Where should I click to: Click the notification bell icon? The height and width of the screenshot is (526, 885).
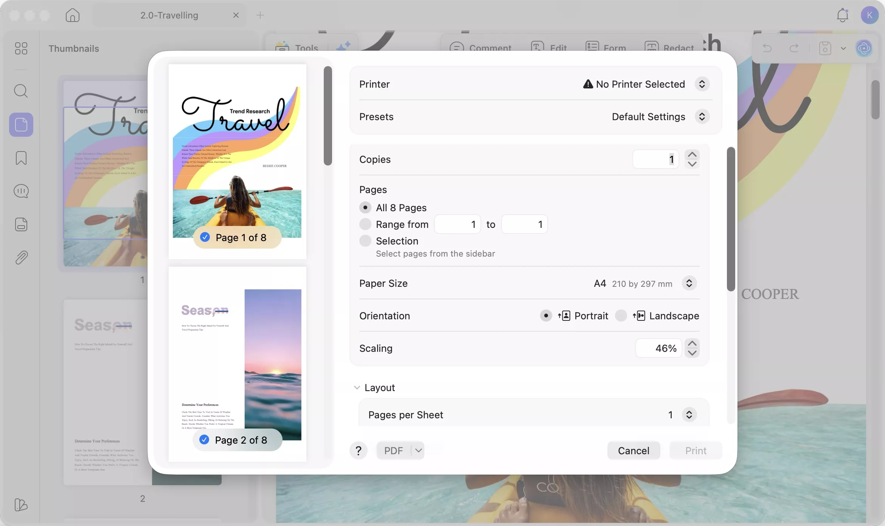point(842,15)
